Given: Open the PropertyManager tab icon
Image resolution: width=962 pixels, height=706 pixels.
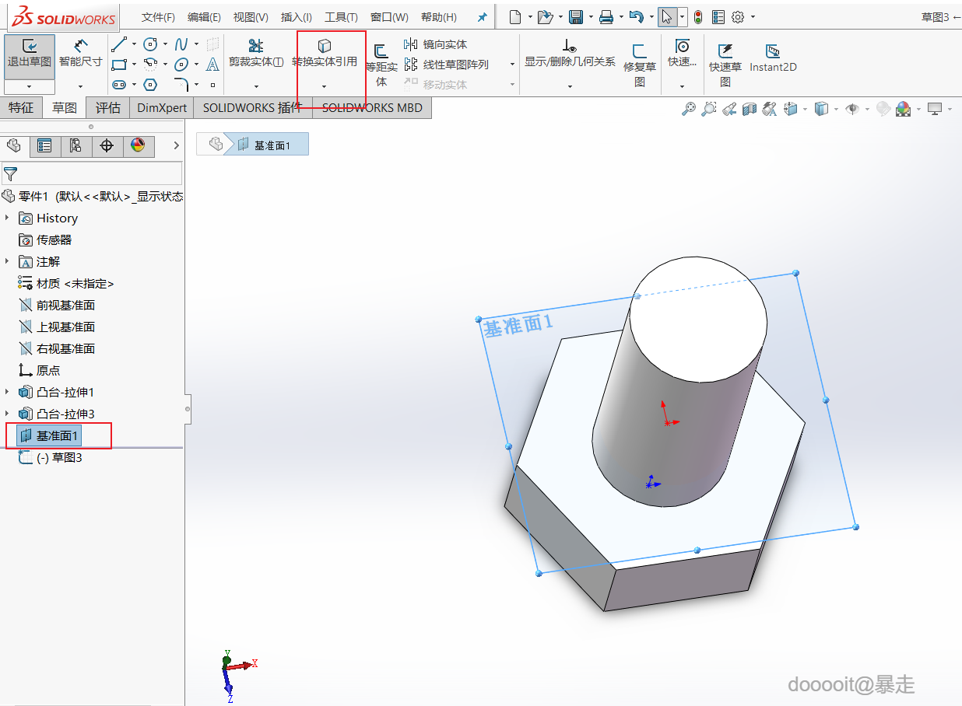Looking at the screenshot, I should click(x=44, y=146).
